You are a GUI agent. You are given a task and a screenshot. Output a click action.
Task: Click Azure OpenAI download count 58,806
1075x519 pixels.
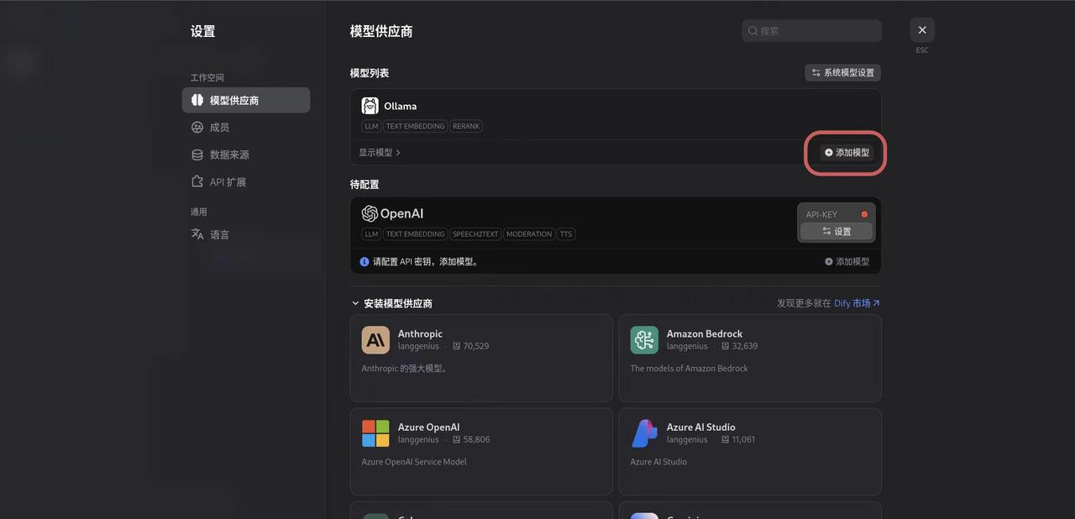(470, 439)
